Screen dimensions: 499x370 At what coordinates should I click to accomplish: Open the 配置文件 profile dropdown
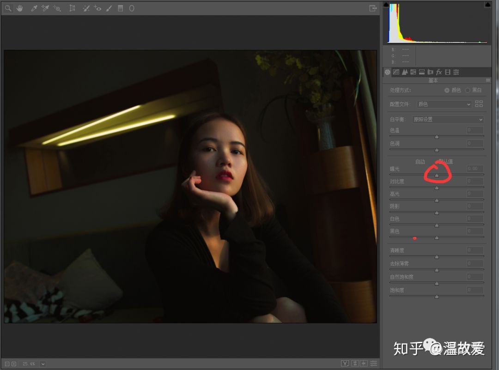444,104
